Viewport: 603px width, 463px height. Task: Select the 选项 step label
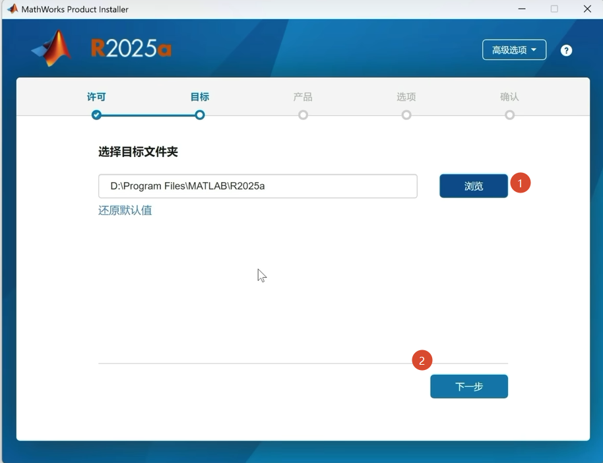[406, 97]
